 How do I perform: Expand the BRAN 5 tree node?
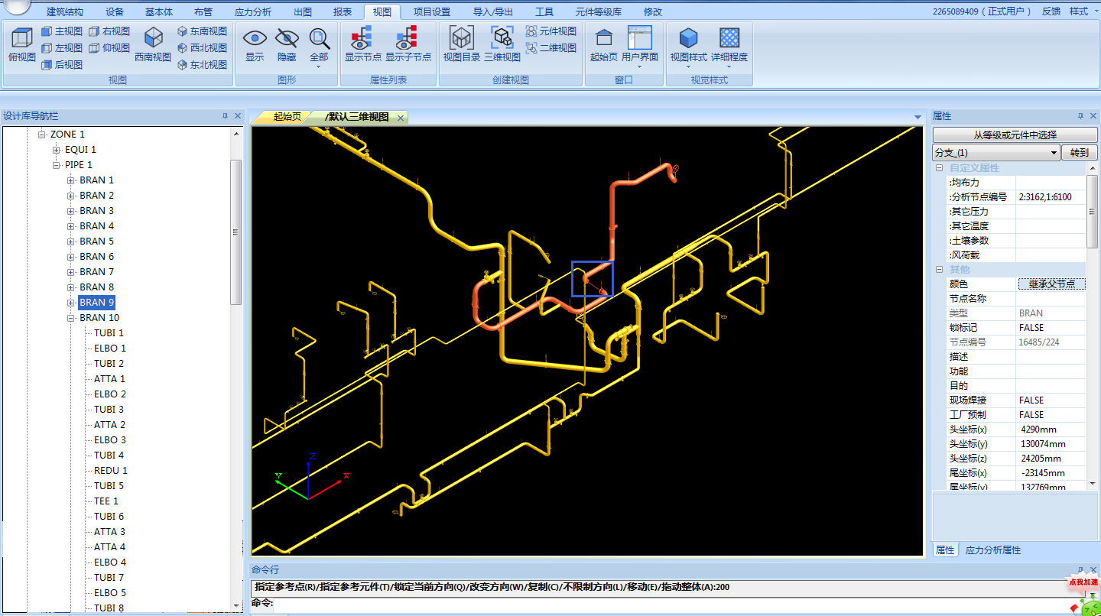pyautogui.click(x=71, y=242)
